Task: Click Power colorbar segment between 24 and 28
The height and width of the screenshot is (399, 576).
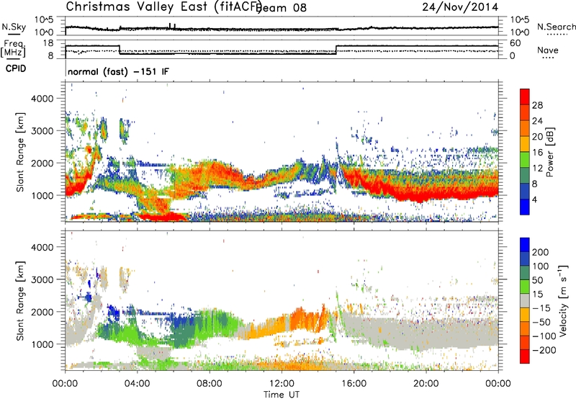Action: [525, 112]
